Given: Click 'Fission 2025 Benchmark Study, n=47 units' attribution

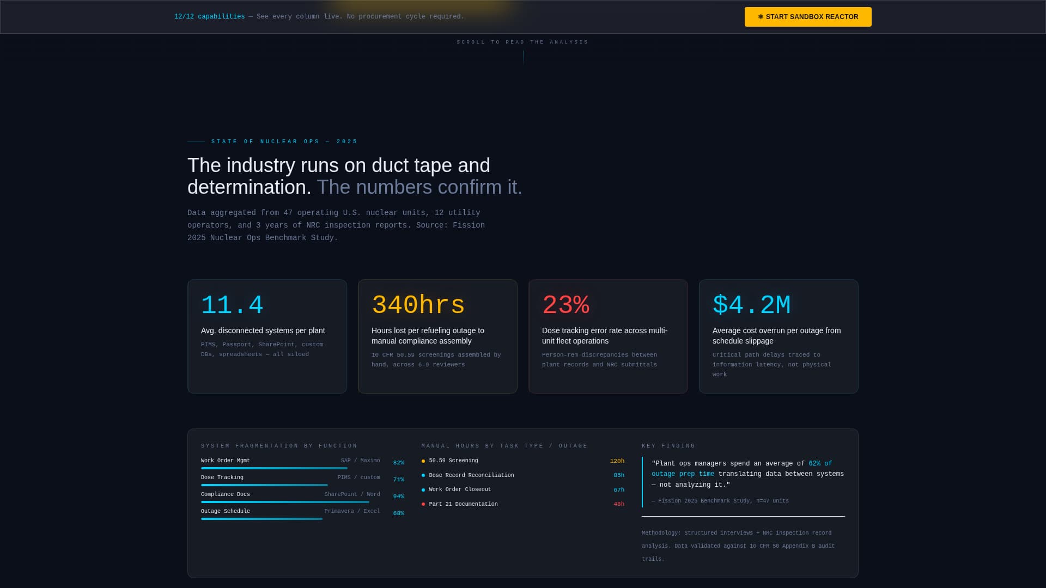Looking at the screenshot, I should pos(720,501).
